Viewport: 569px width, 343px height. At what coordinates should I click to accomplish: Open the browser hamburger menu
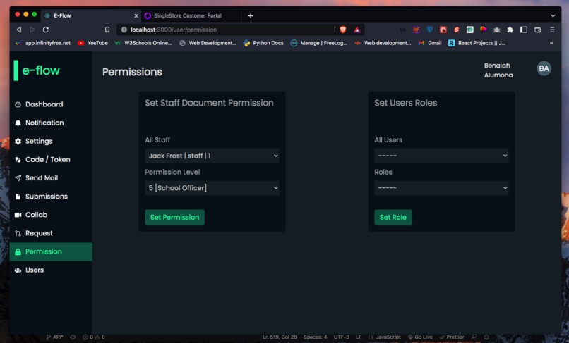click(x=552, y=30)
